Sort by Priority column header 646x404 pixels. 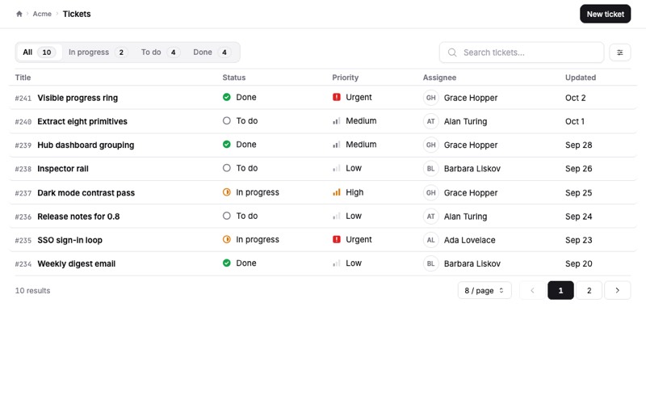[346, 78]
